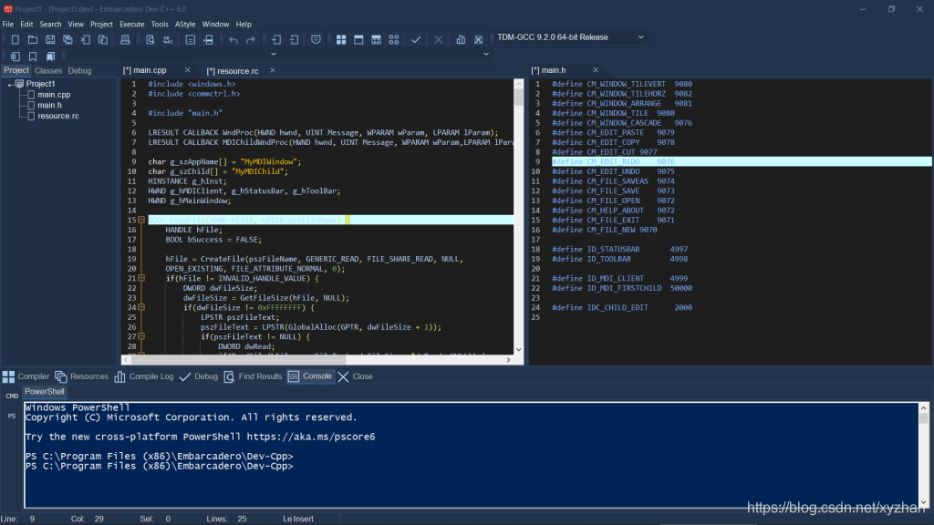
Task: Click the Print toolbar icon
Action: pyautogui.click(x=125, y=40)
